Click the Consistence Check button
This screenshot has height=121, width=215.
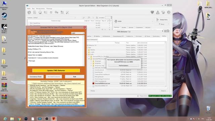[x=36, y=77]
